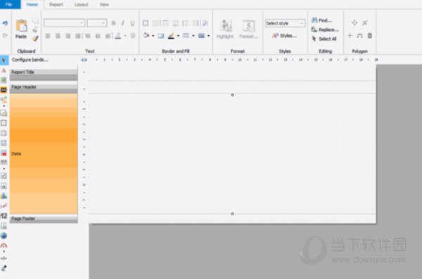Screen dimensions: 422x279
Task: Choose the pointer select tool in sidebar
Action: tap(4, 60)
